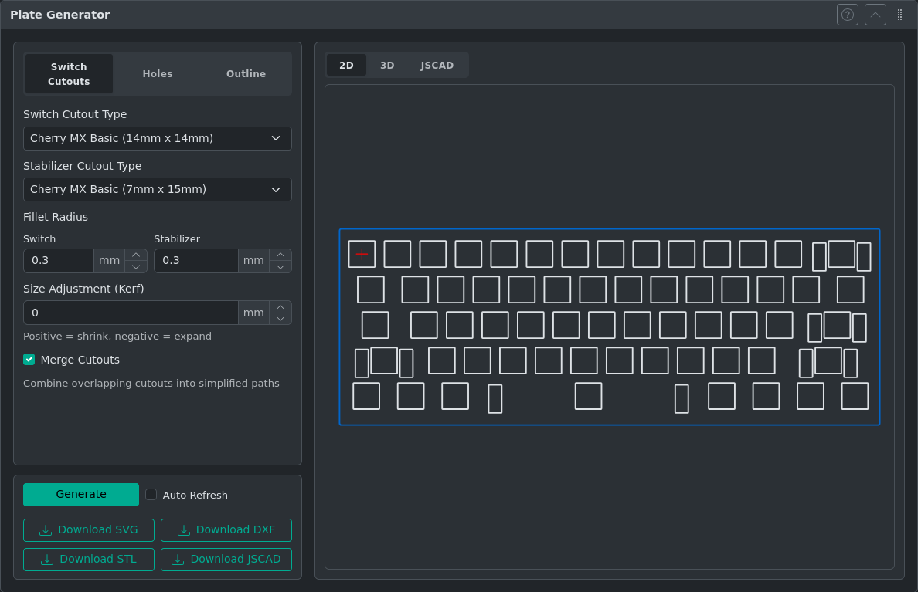Collapse the panel using the chevron icon top right
The image size is (918, 592).
[x=875, y=15]
